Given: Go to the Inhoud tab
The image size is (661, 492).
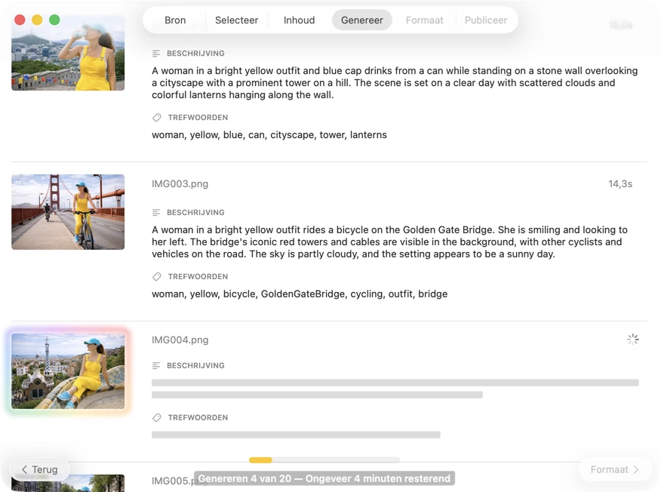Looking at the screenshot, I should (299, 20).
